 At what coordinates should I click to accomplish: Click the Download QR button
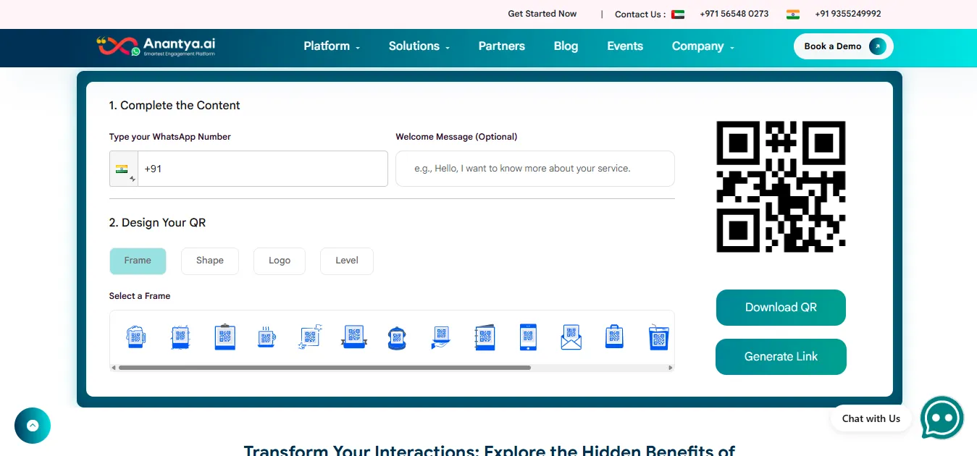[x=781, y=308]
